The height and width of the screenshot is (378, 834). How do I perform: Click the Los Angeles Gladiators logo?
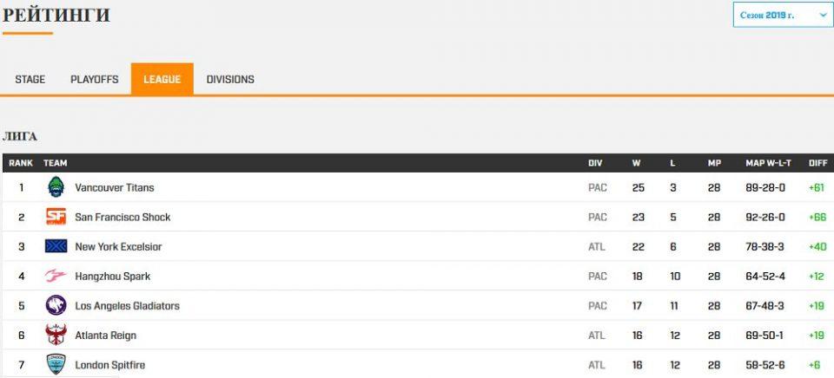(56, 306)
